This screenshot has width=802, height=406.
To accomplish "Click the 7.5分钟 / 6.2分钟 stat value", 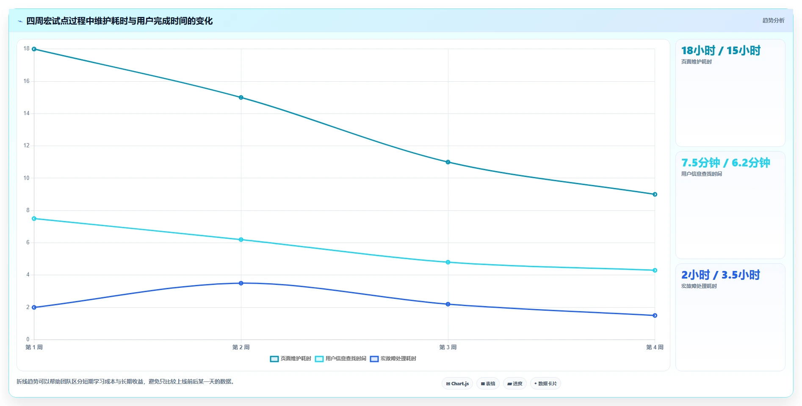I will 725,163.
